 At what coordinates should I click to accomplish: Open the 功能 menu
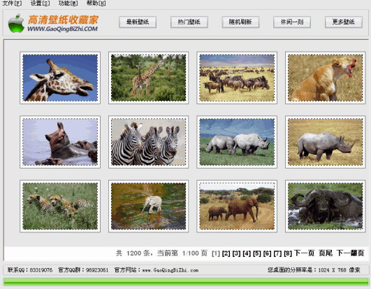(x=68, y=3)
